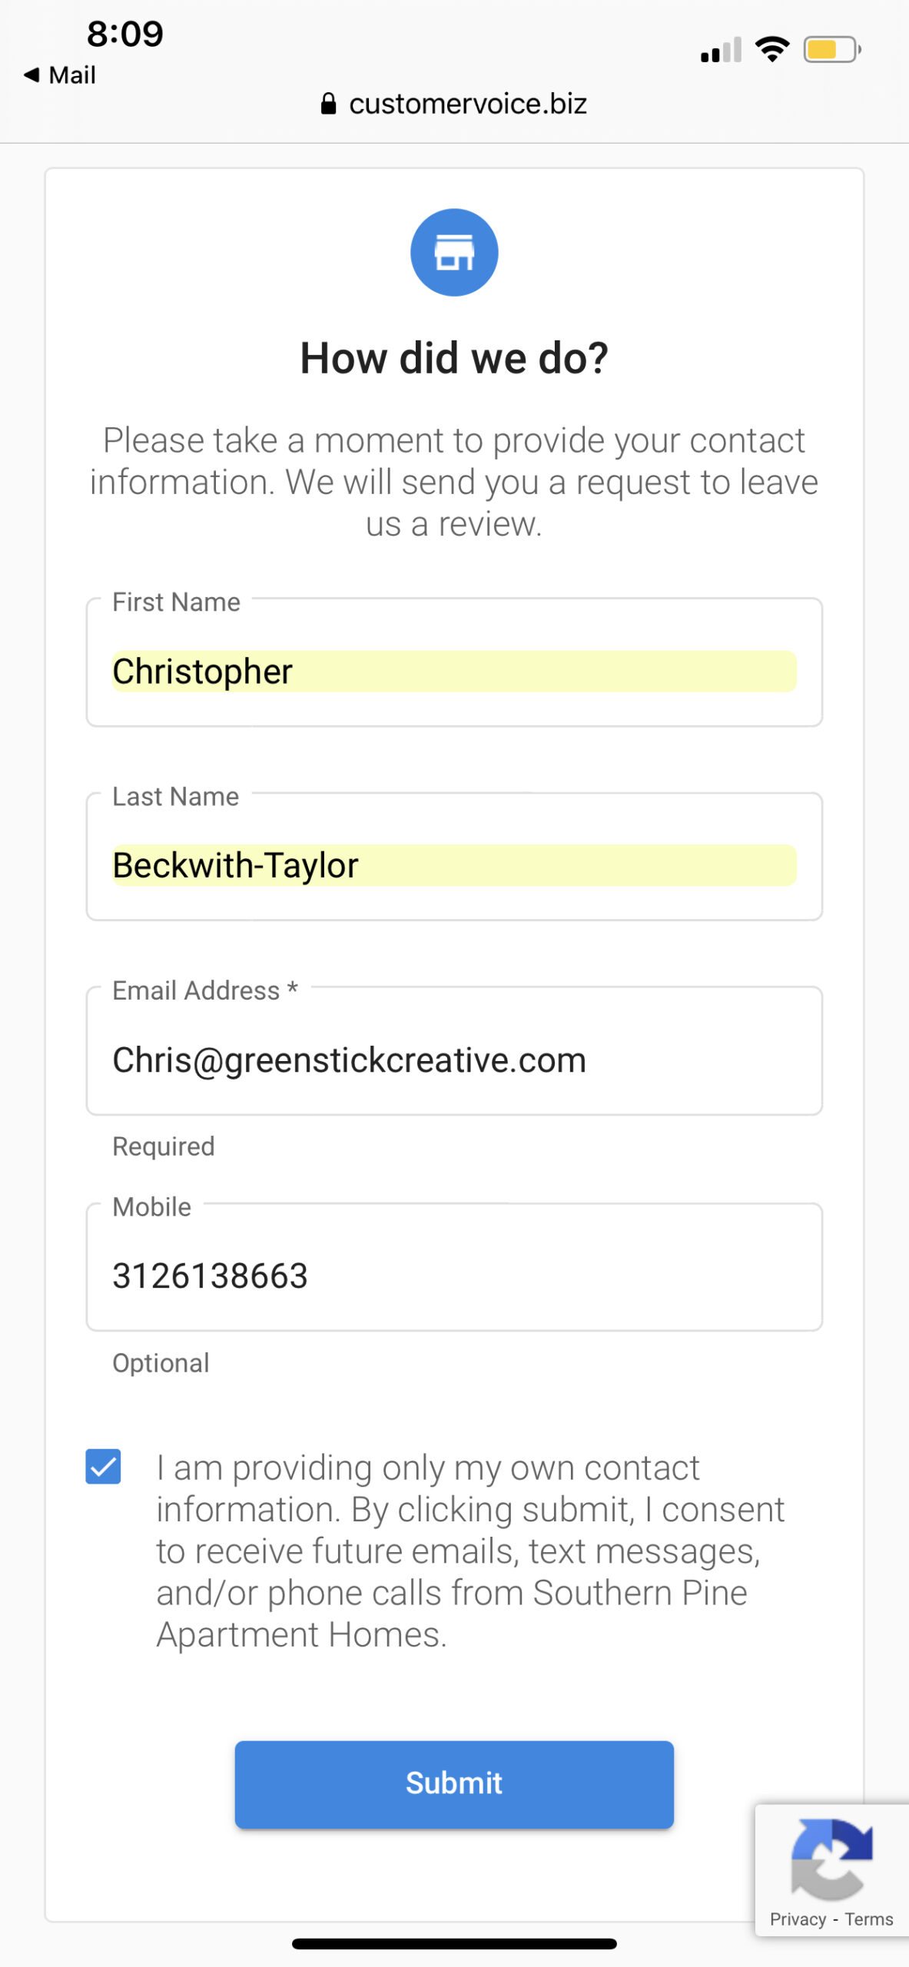
Task: Open the reCAPTCHA Privacy link
Action: [798, 1919]
